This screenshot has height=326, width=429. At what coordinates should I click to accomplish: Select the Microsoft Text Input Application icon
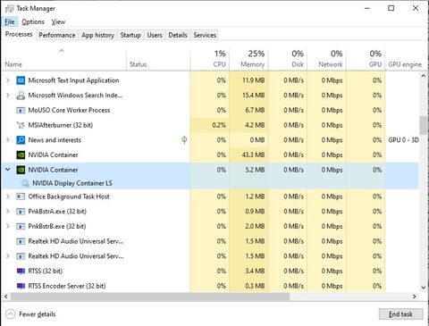pyautogui.click(x=21, y=80)
